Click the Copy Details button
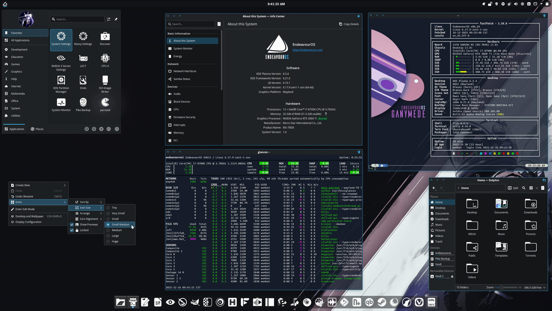Screen dimensions: 552x311 coord(349,24)
